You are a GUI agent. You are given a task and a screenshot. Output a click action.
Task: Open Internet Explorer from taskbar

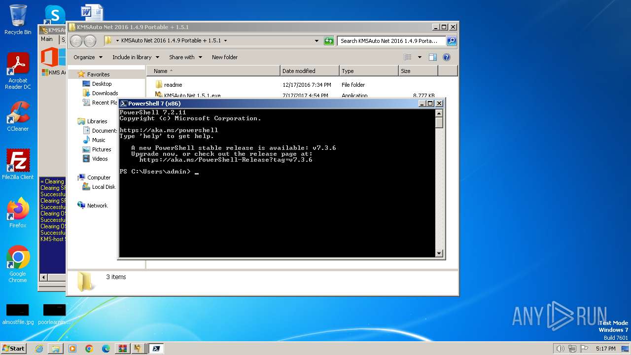[x=39, y=349]
